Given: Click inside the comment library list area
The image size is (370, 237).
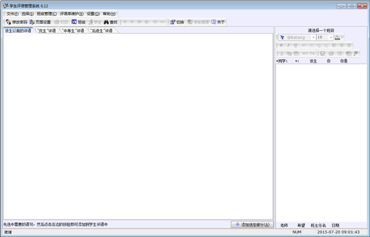Looking at the screenshot, I should point(138,127).
